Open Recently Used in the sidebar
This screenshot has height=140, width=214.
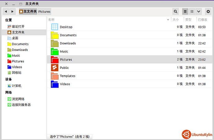pos(18,27)
